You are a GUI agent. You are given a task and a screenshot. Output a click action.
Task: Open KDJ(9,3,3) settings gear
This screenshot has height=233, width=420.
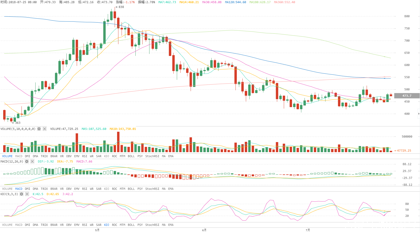coord(22,194)
